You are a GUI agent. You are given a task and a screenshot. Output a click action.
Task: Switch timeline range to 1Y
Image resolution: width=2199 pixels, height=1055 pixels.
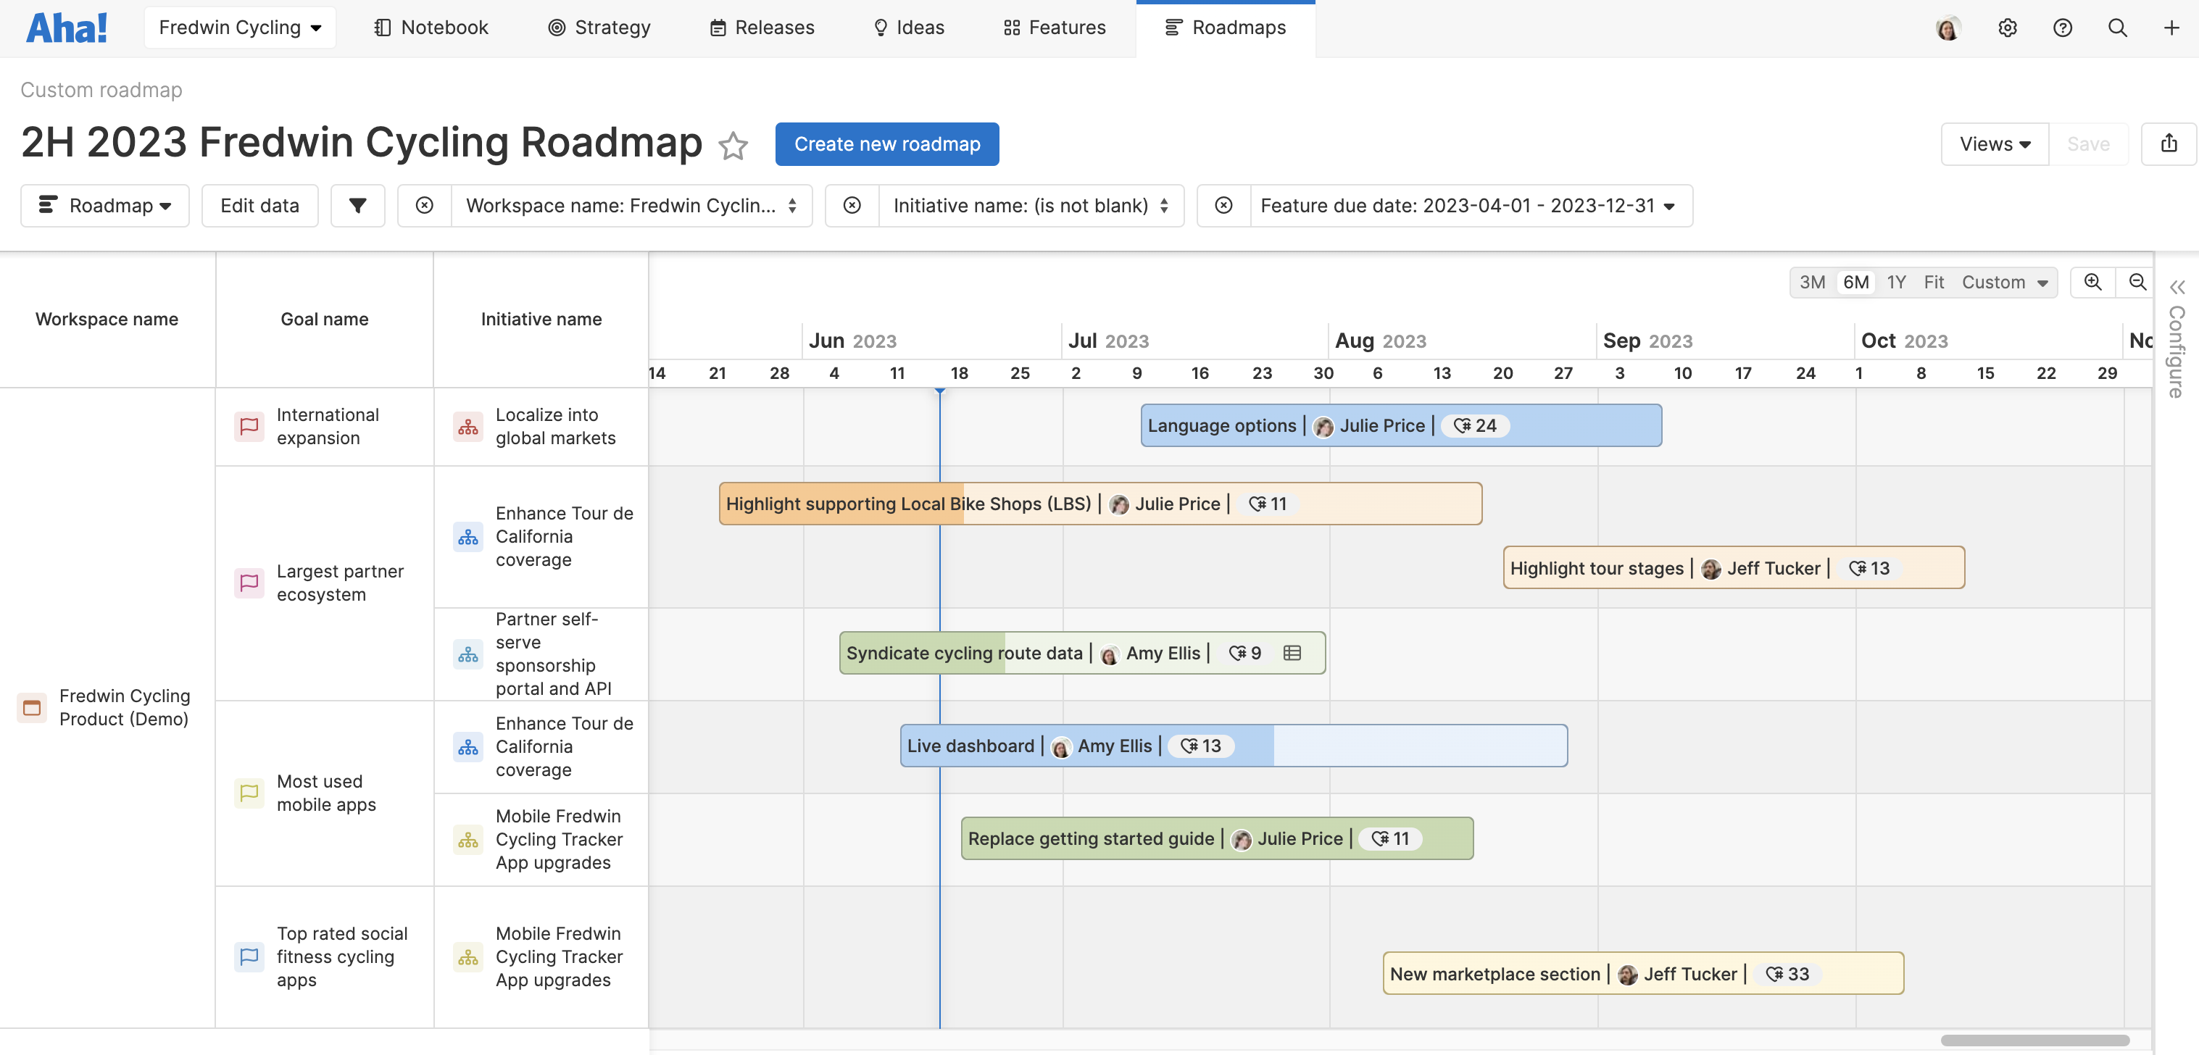(x=1896, y=283)
